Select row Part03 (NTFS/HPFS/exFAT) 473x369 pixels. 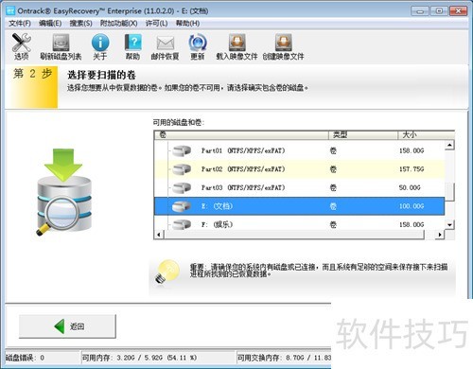point(300,188)
